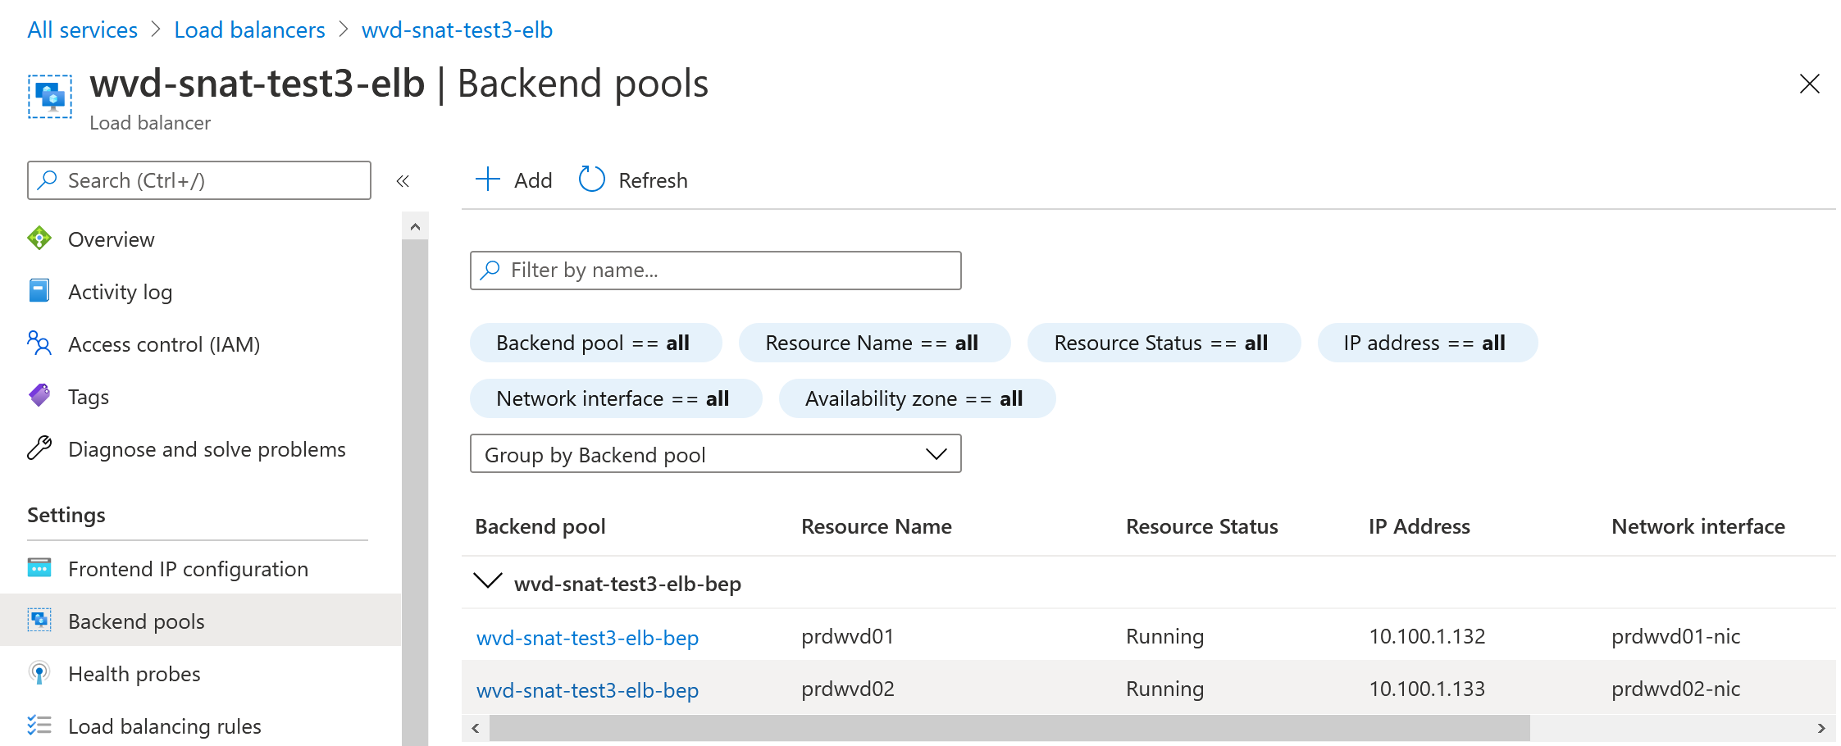Viewport: 1841px width, 746px height.
Task: Click the magnifier icon in sidebar search
Action: tap(48, 180)
